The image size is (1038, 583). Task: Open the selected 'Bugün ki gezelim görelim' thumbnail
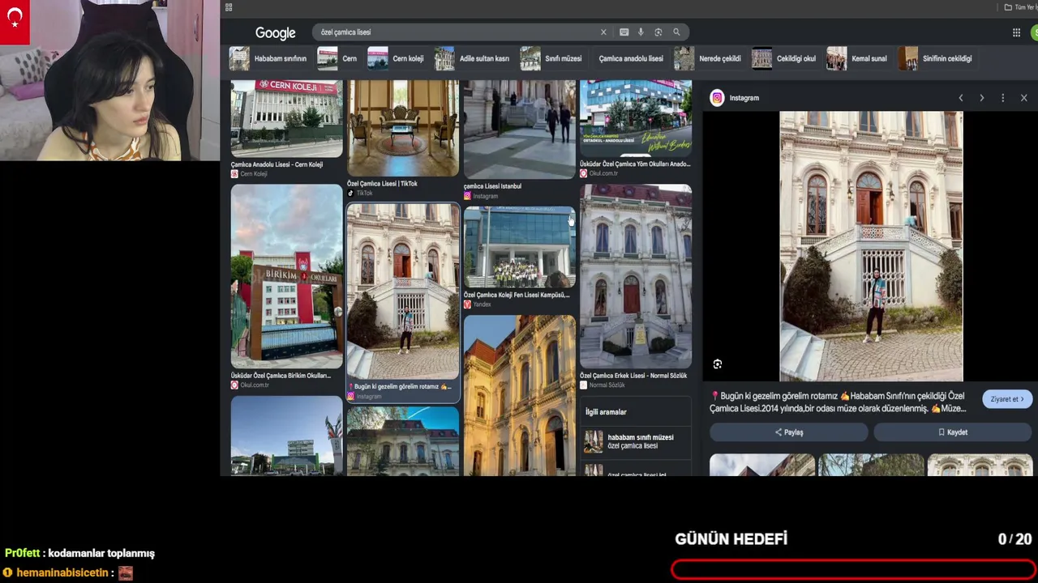pos(403,291)
